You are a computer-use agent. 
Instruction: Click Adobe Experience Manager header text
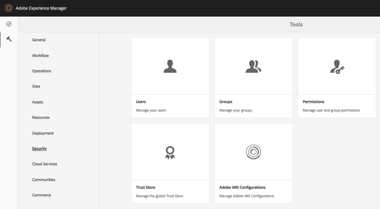click(41, 8)
